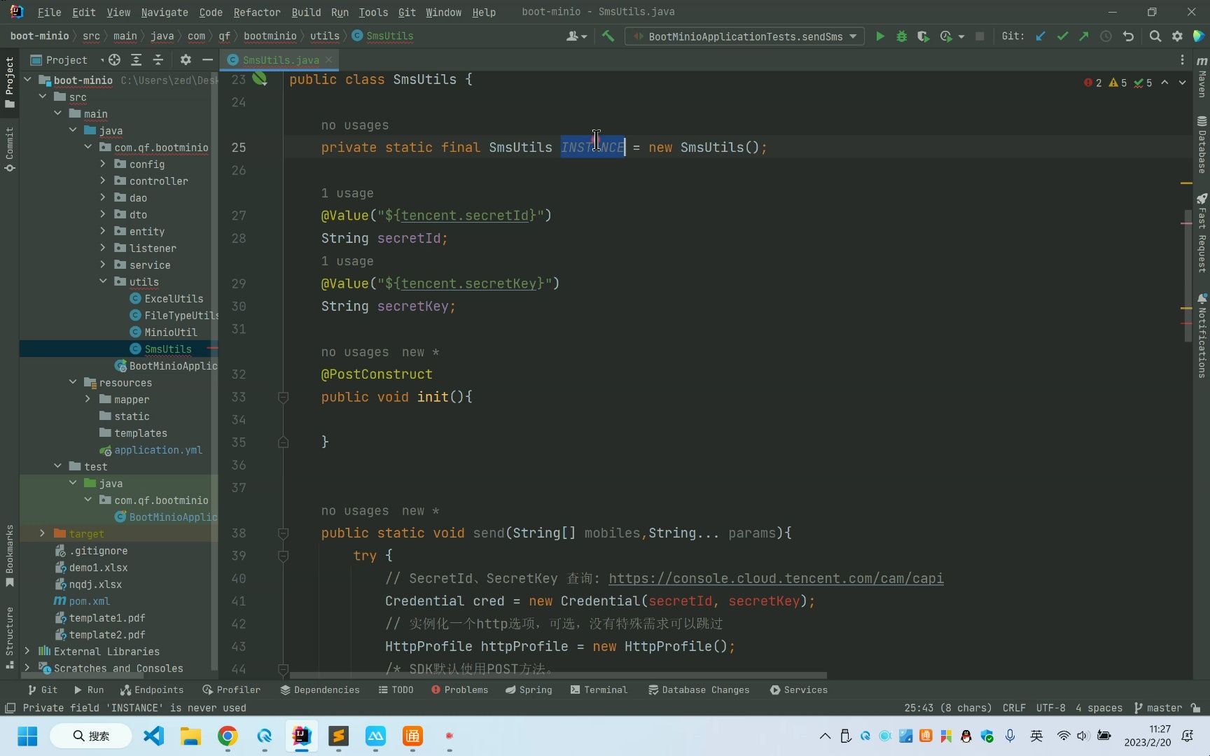Hide the Project tool window
1210x756 pixels.
click(x=207, y=60)
